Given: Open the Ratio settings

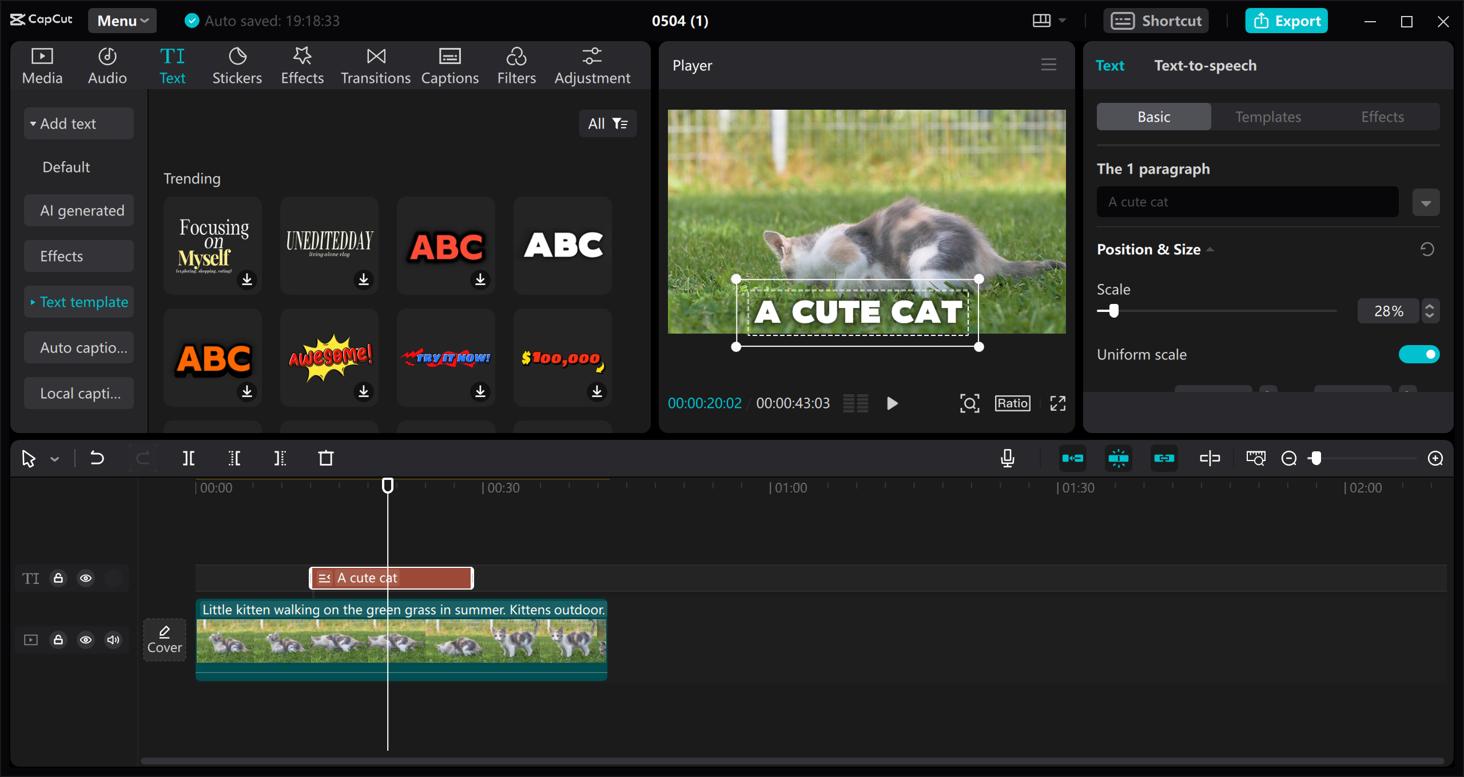Looking at the screenshot, I should tap(1012, 403).
